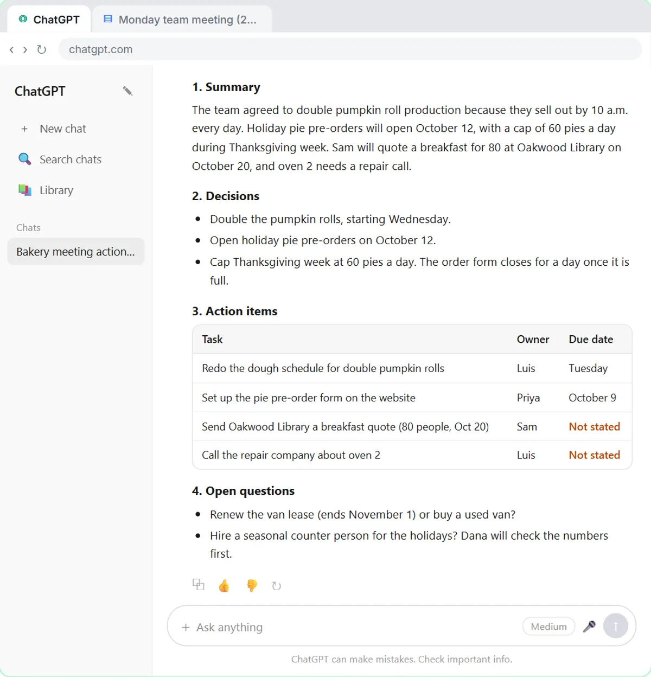This screenshot has height=677, width=651.
Task: Click the pencil compose icon beside ChatGPT
Action: click(x=127, y=91)
